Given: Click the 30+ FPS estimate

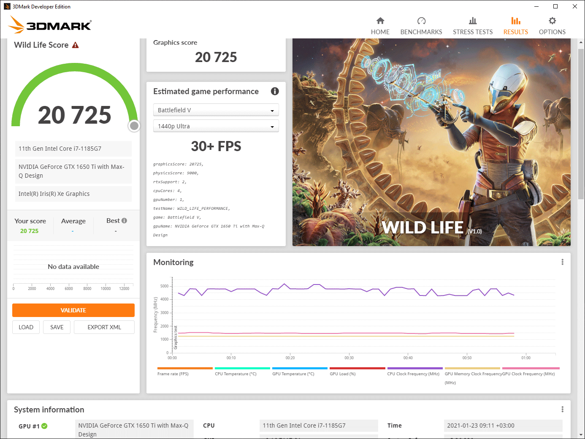Looking at the screenshot, I should (x=216, y=146).
